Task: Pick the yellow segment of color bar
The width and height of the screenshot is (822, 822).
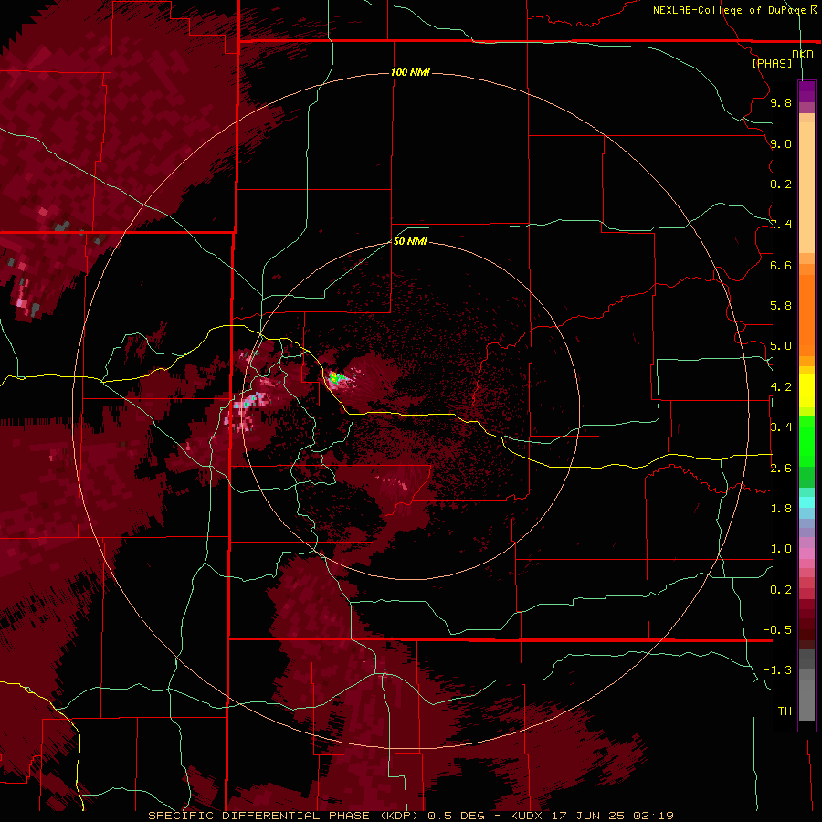Action: [x=806, y=391]
